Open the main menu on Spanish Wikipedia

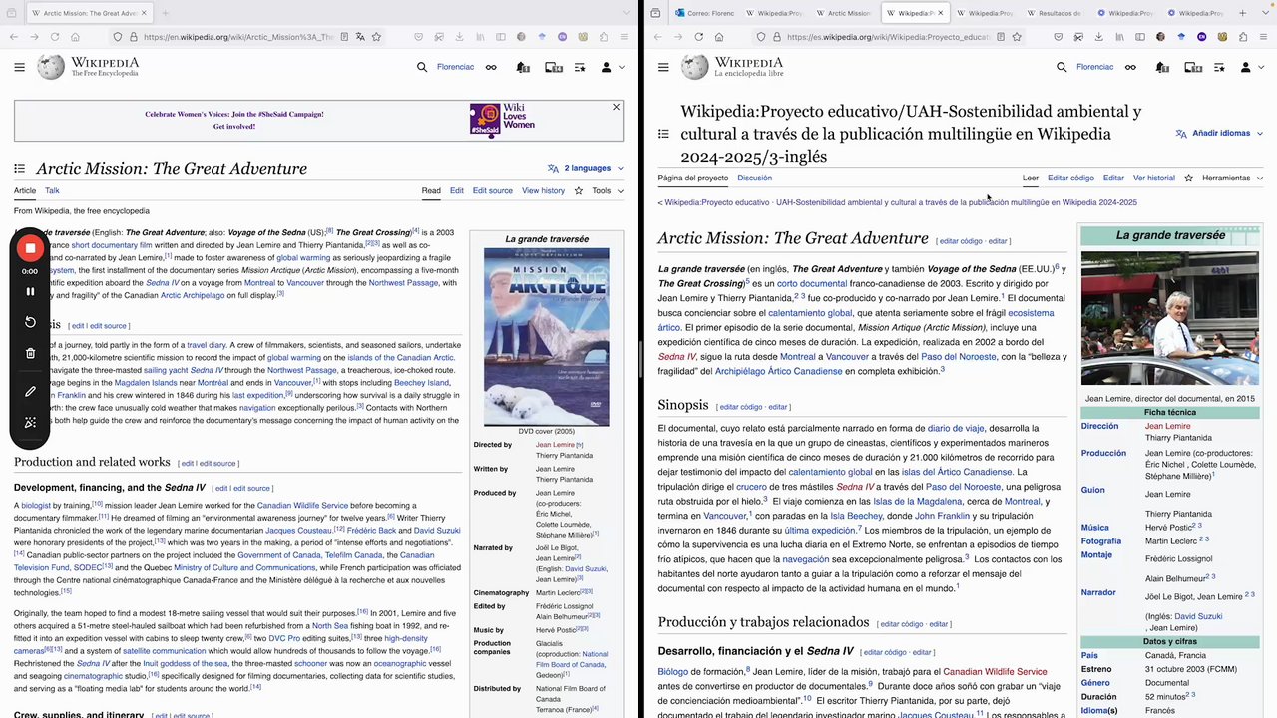[x=663, y=67]
